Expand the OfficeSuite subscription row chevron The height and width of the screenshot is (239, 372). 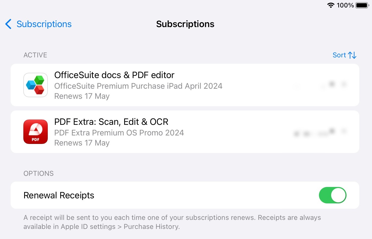[x=344, y=84]
